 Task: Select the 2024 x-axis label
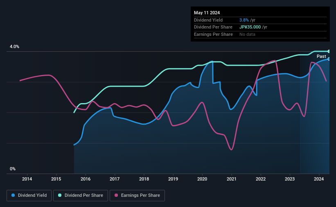(x=319, y=179)
